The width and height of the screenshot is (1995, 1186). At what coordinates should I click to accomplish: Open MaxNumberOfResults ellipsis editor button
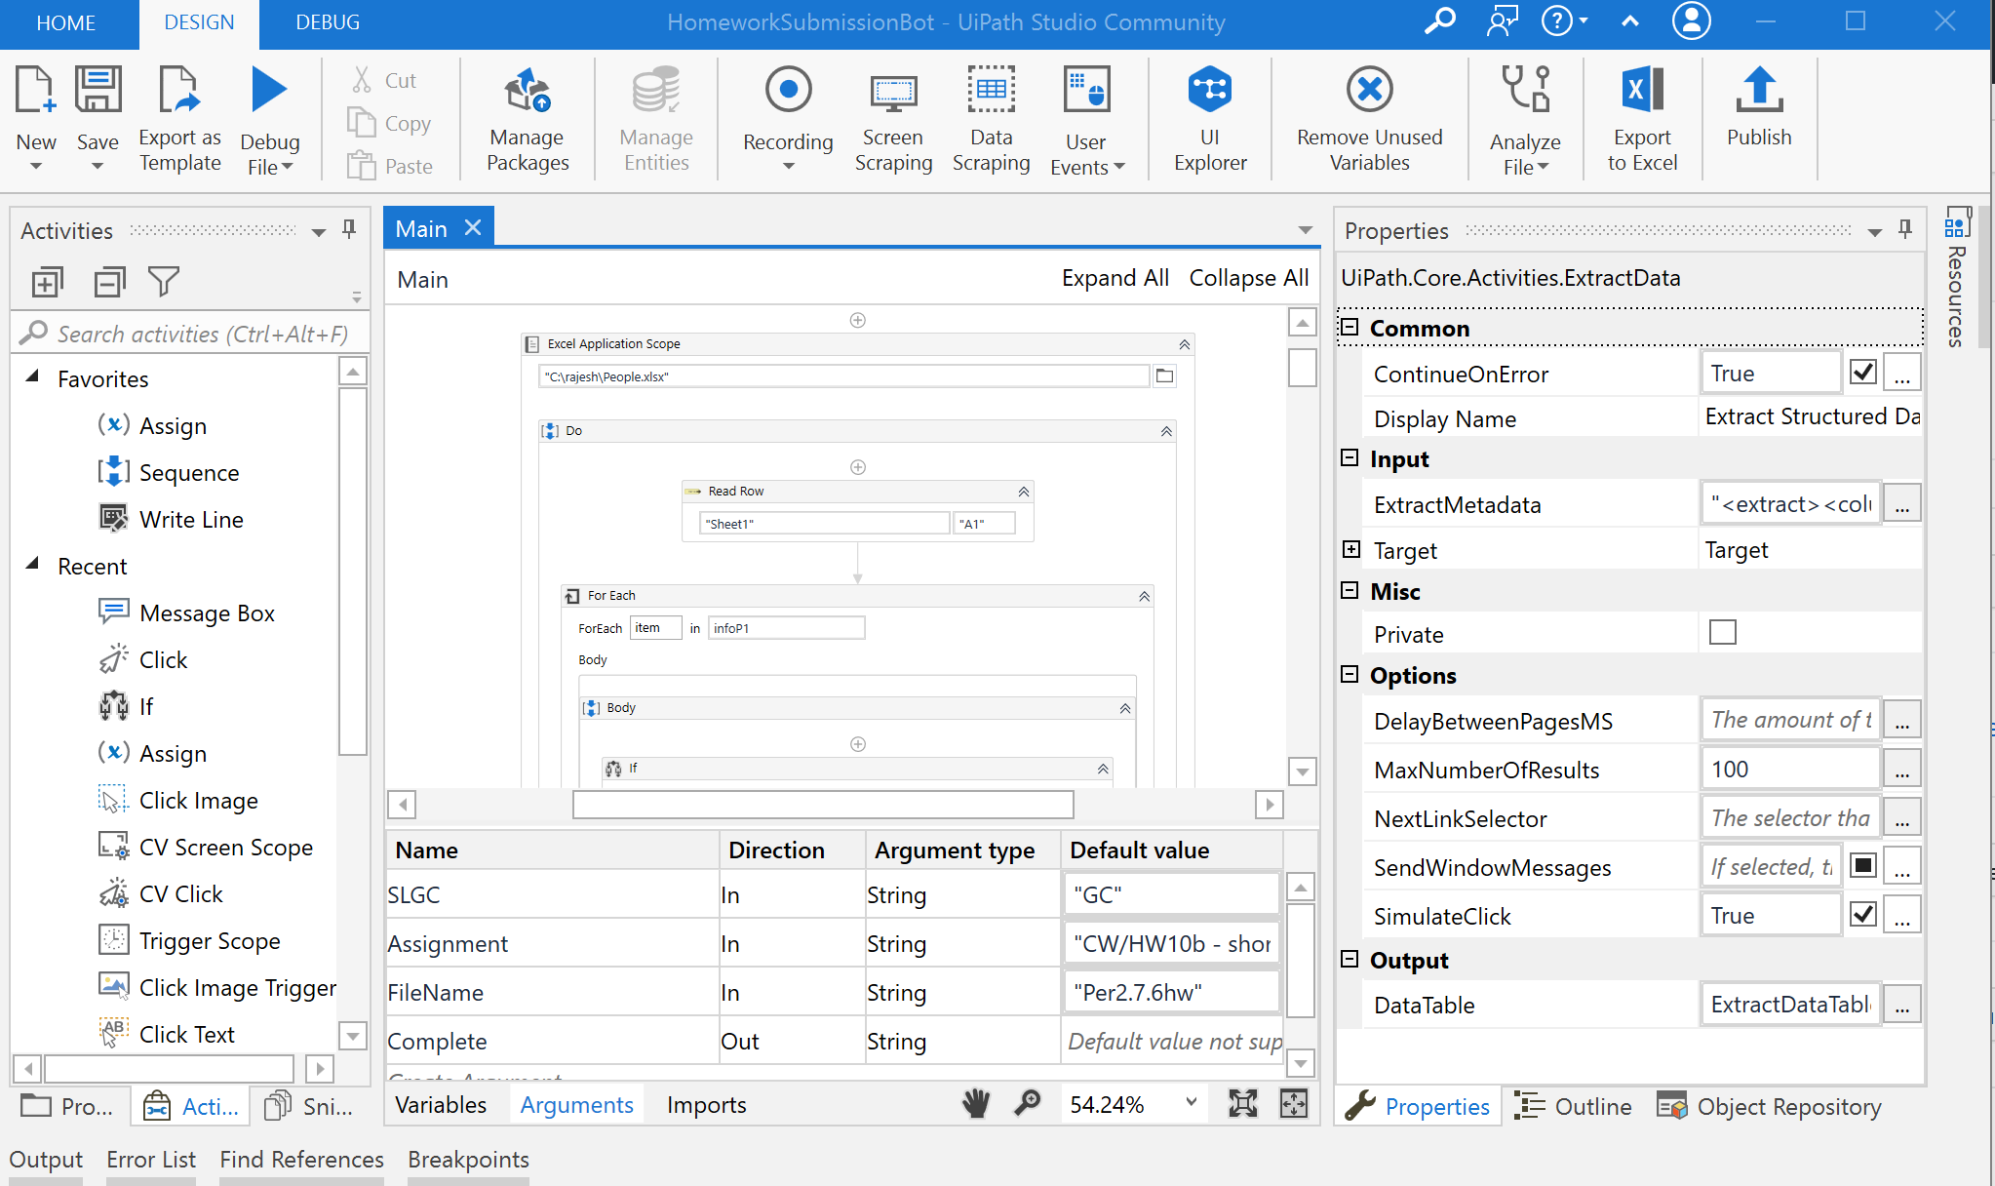coord(1901,770)
